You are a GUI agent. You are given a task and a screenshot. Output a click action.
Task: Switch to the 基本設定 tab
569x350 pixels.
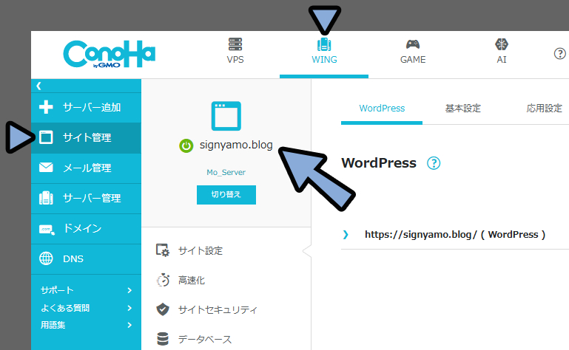pyautogui.click(x=462, y=109)
